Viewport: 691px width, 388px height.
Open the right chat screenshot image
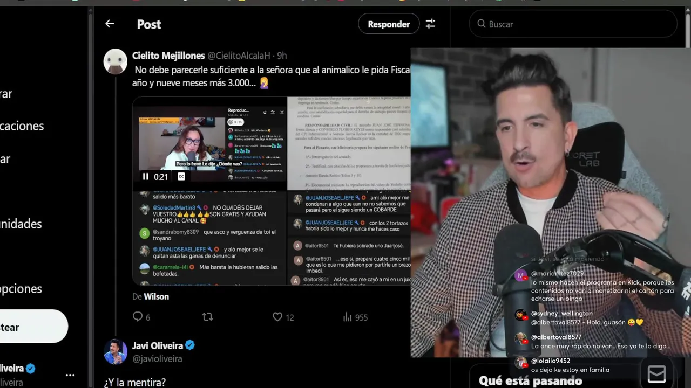pos(349,238)
